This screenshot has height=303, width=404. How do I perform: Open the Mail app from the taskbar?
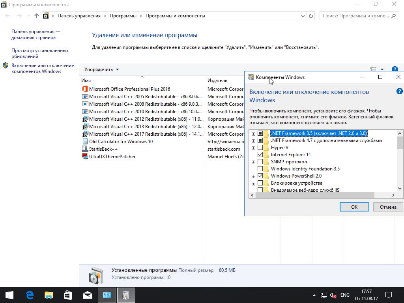click(88, 295)
